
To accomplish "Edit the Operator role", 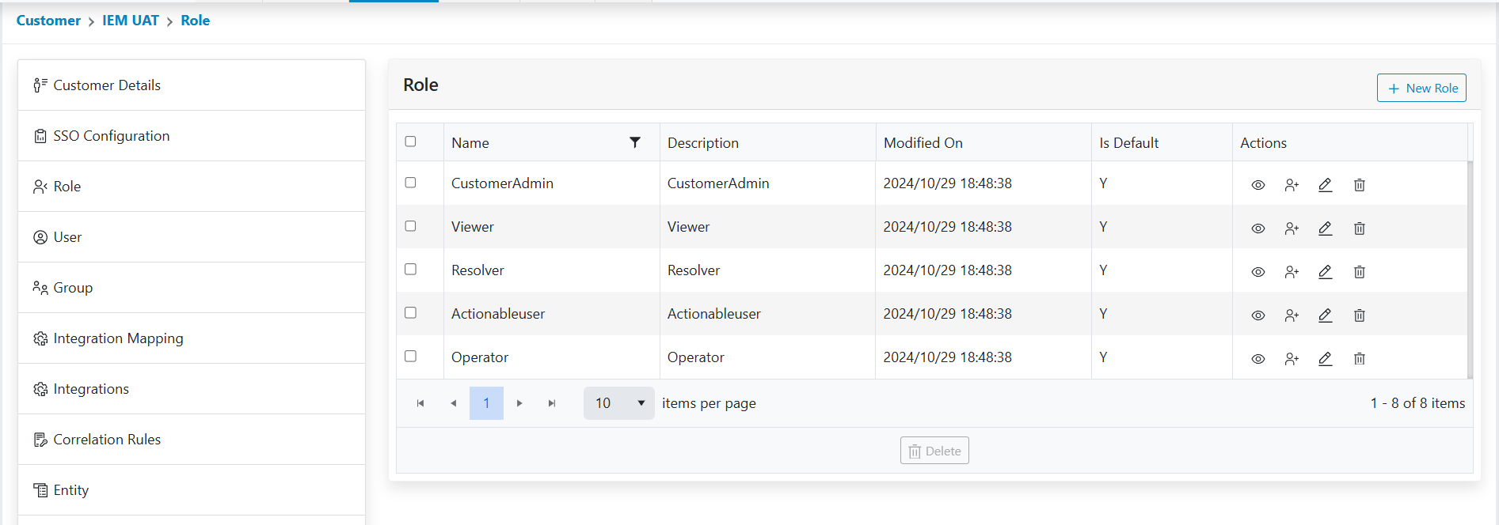I will coord(1325,359).
